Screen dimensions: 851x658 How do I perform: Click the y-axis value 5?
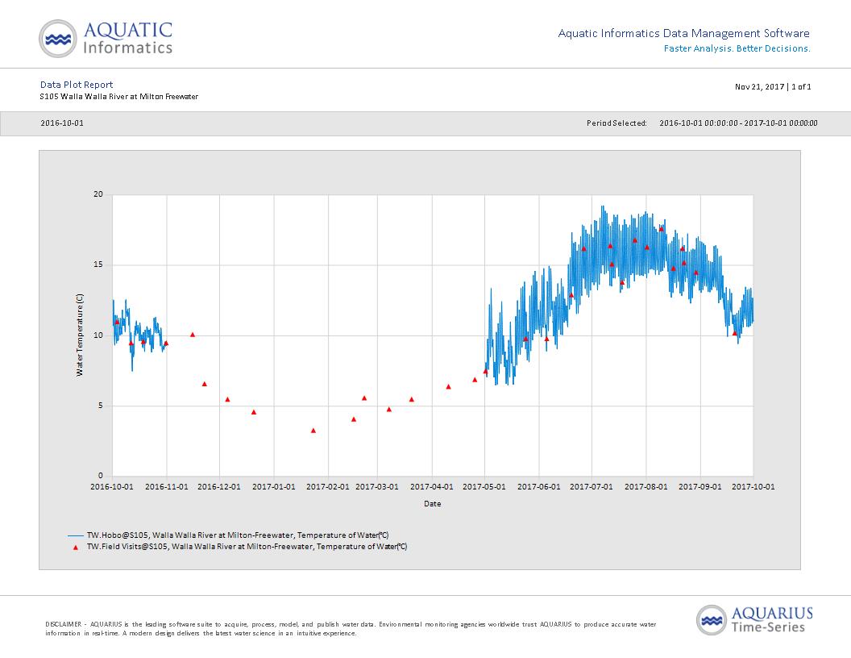101,406
